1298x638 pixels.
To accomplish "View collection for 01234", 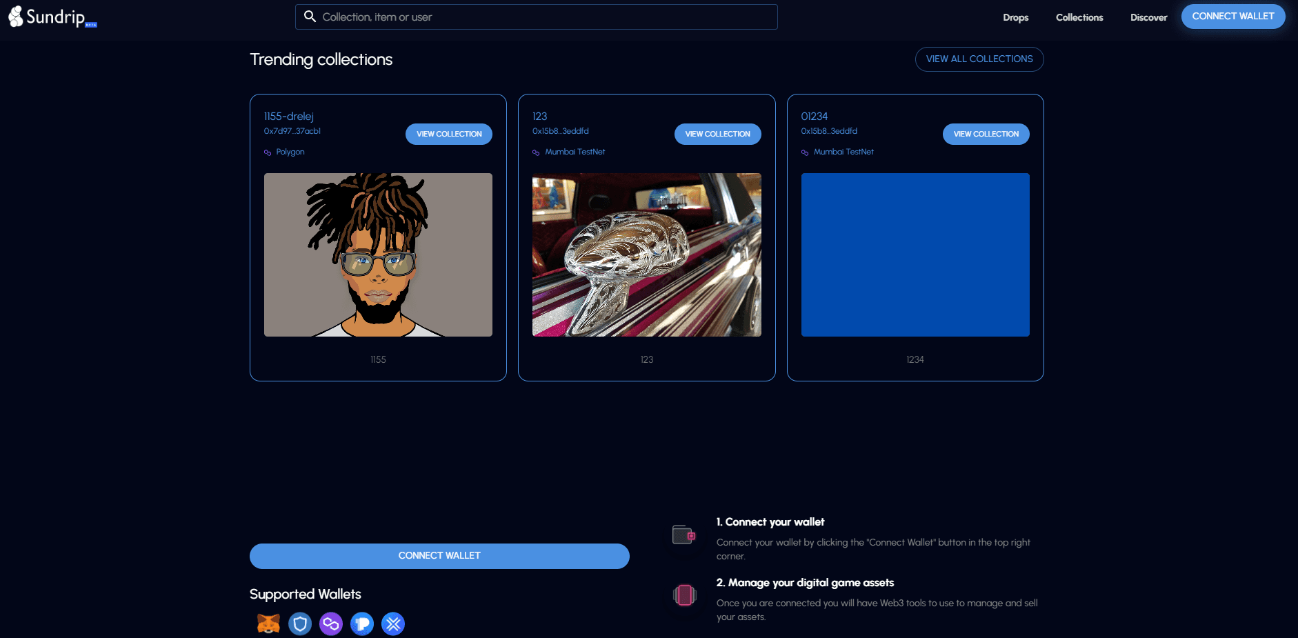I will [986, 134].
